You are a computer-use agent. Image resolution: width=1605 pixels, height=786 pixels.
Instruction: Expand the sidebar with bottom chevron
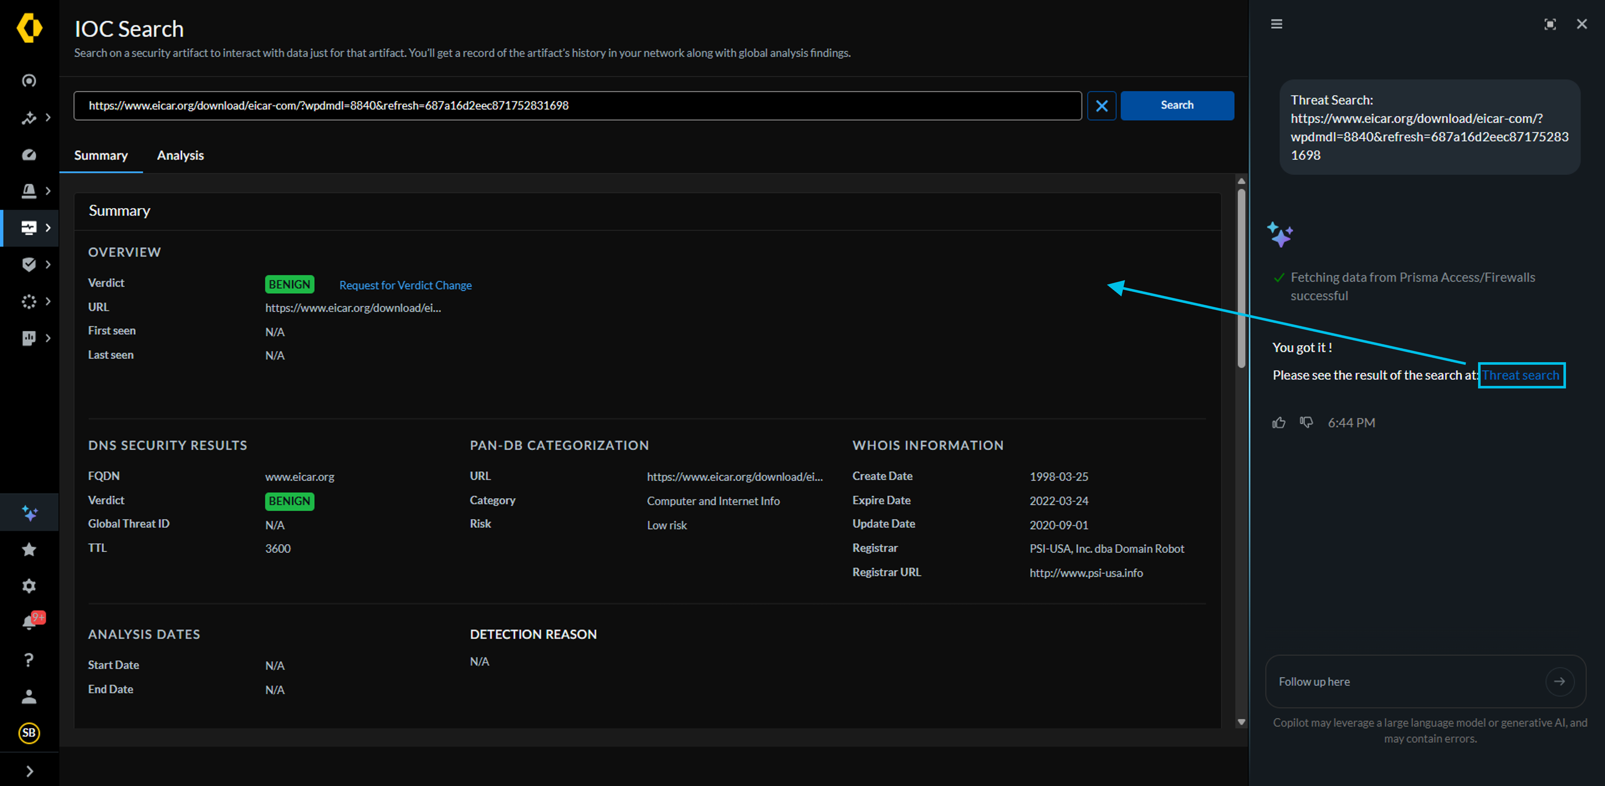[29, 772]
